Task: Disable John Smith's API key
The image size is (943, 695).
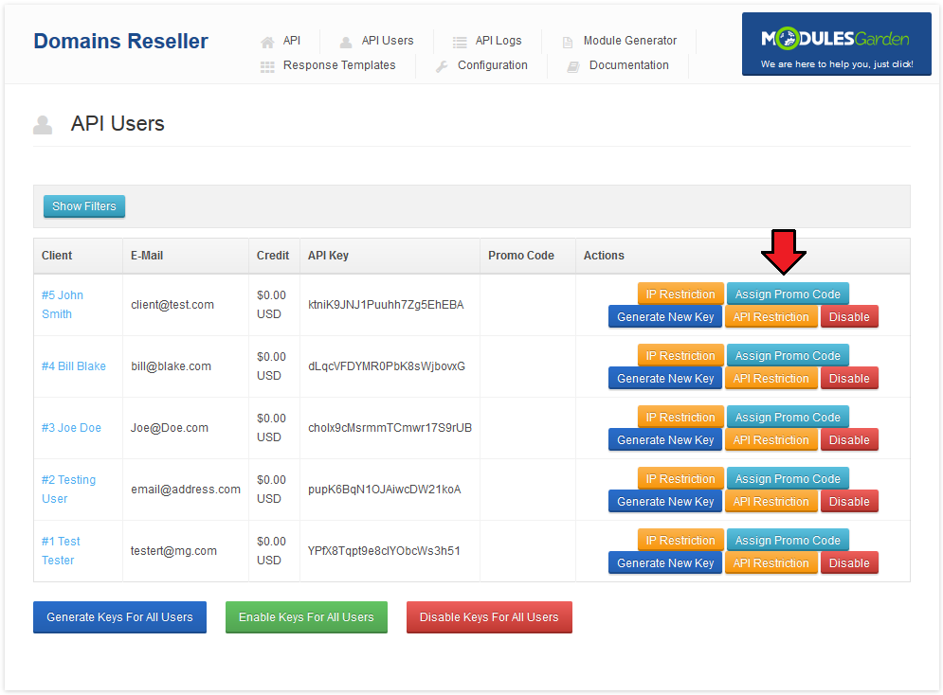Action: [849, 316]
